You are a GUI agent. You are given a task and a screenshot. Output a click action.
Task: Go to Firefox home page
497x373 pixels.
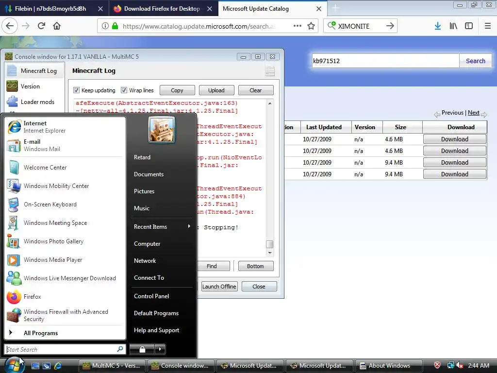57,26
